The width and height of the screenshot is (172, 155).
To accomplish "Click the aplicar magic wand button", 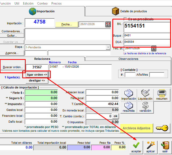I will 151,147.
